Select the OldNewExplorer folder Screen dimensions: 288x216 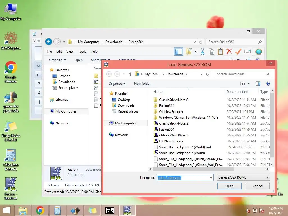click(171, 111)
